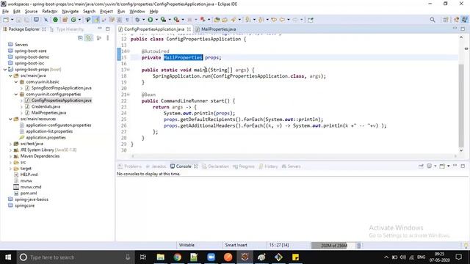470x264 pixels.
Task: Minimize the Package Explorer view
Action: point(100,29)
